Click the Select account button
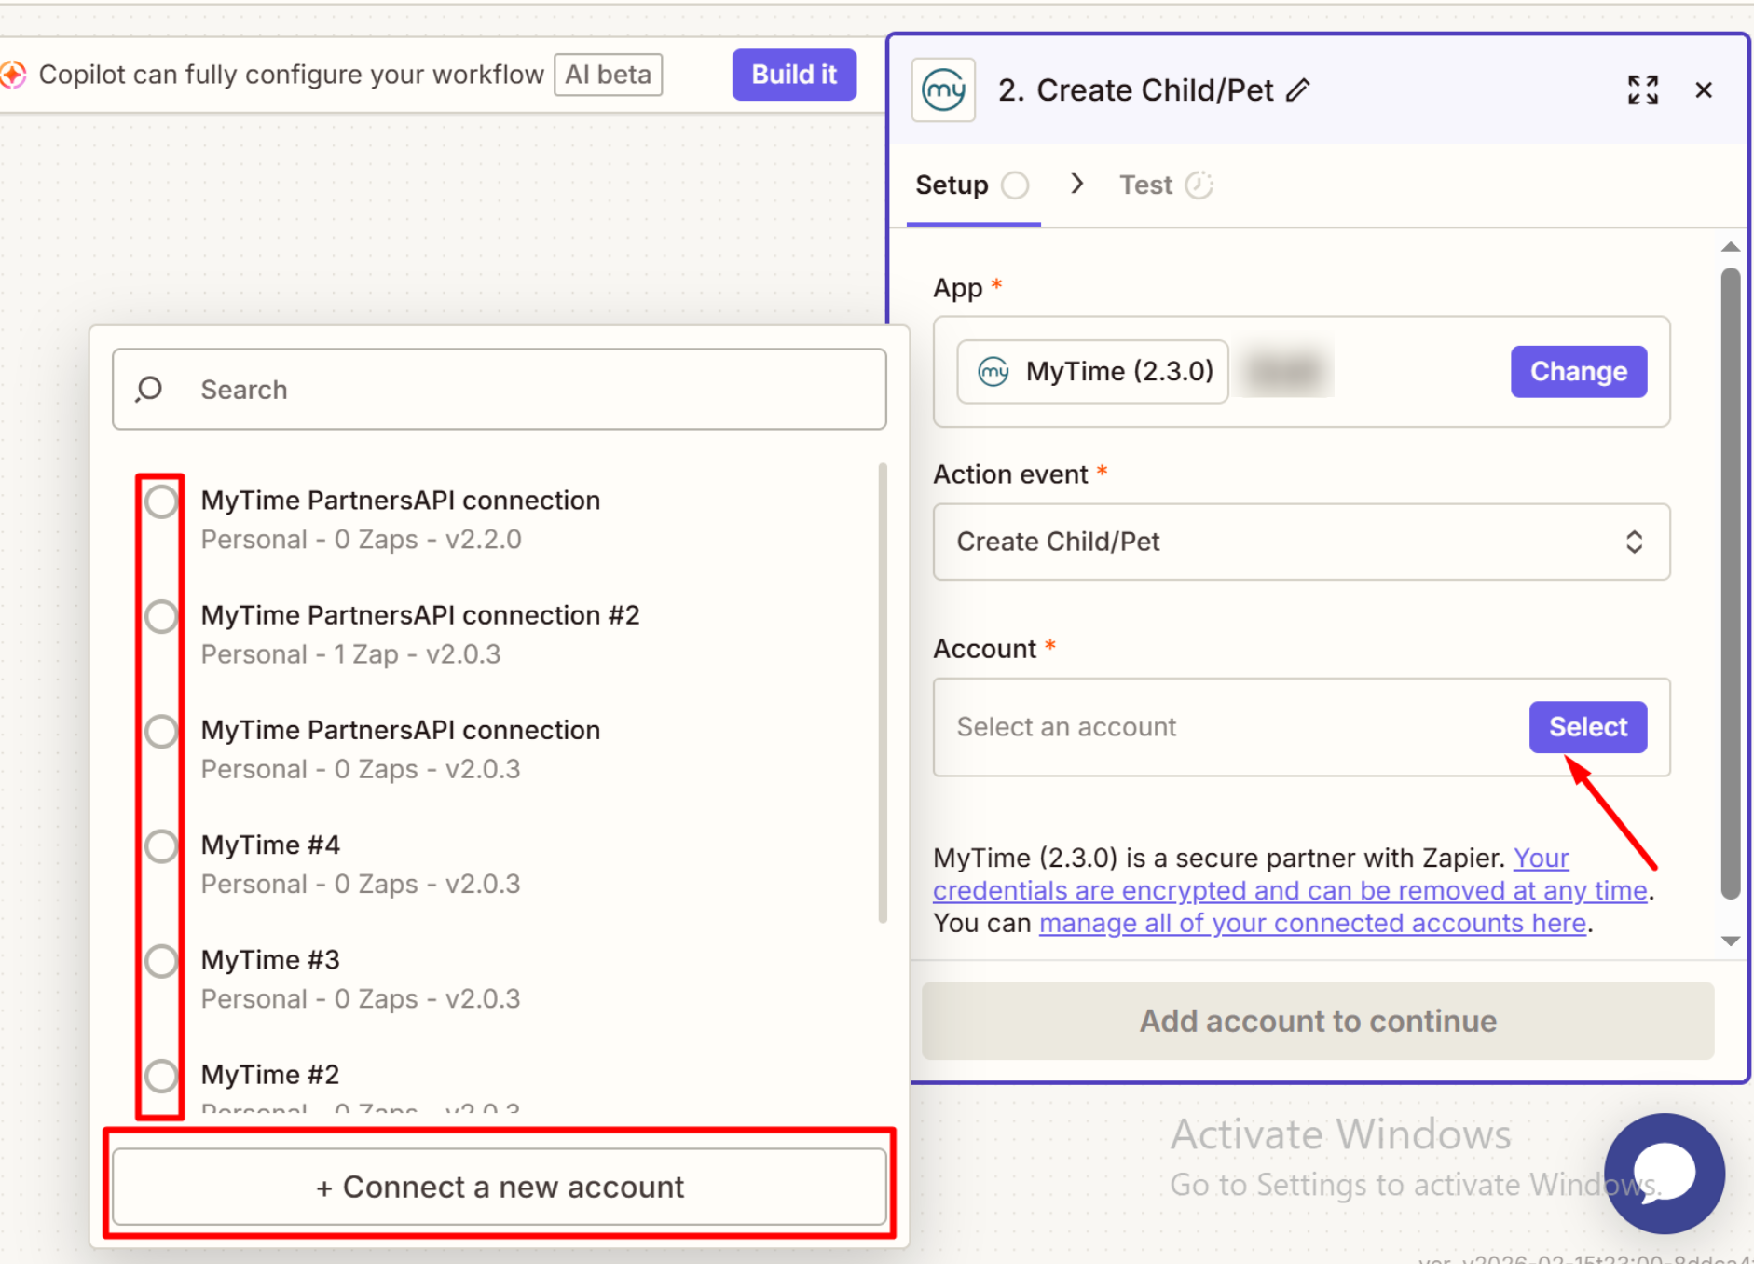 pyautogui.click(x=1588, y=727)
